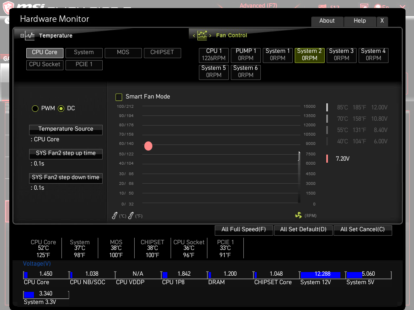
Task: Click the Fahrenheit thermometer icon
Action: [x=131, y=216]
